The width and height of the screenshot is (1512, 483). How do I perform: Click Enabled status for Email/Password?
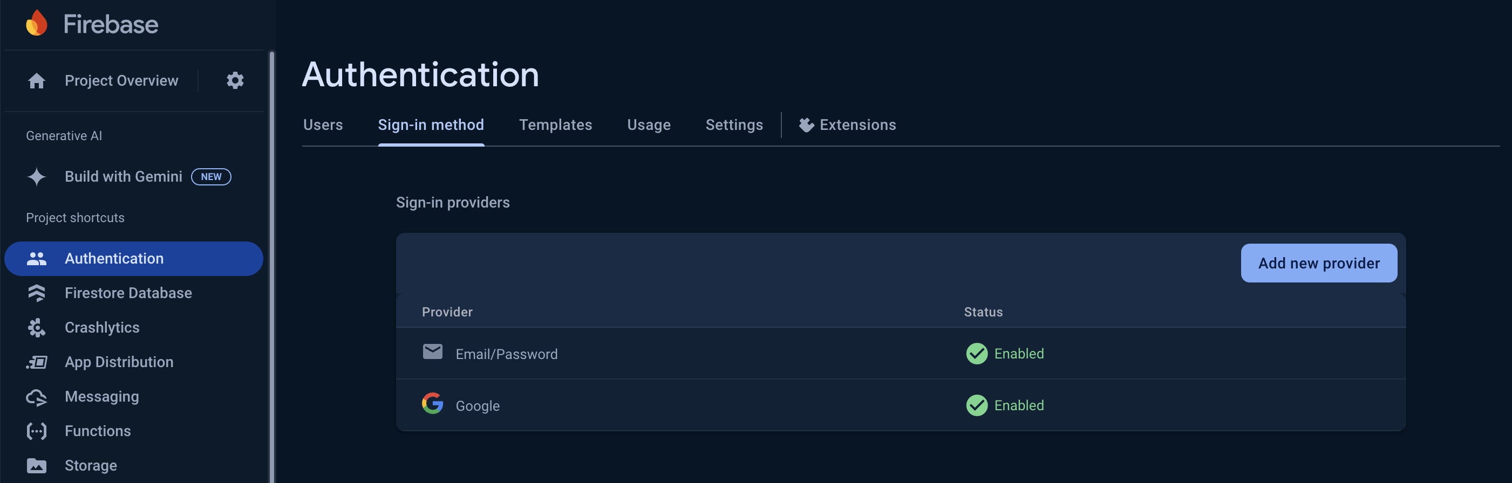point(1018,354)
